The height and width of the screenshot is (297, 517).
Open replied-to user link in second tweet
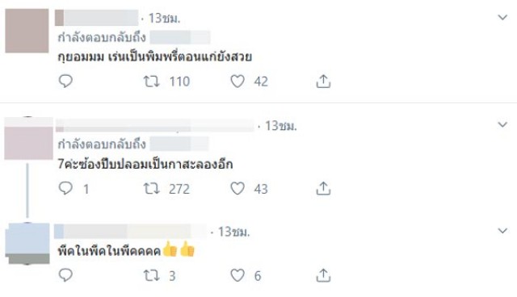click(179, 144)
